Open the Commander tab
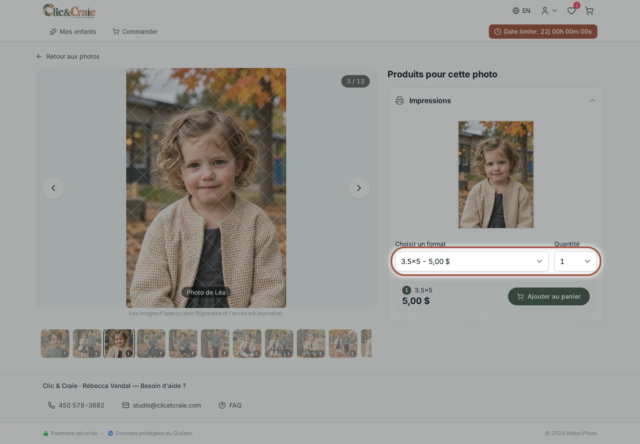640x444 pixels. (135, 31)
